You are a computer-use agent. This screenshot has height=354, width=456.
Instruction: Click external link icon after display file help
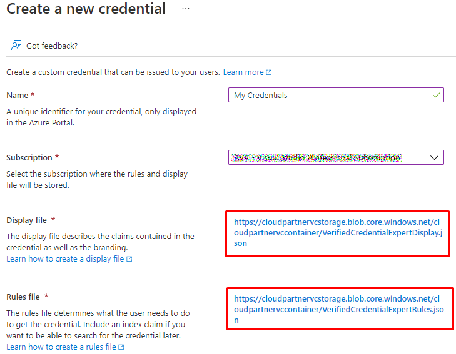[129, 259]
